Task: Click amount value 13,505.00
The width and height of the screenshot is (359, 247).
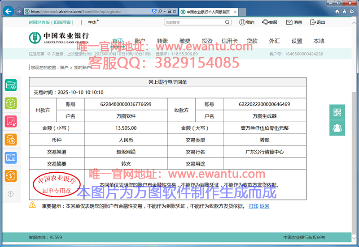Action: pos(126,128)
